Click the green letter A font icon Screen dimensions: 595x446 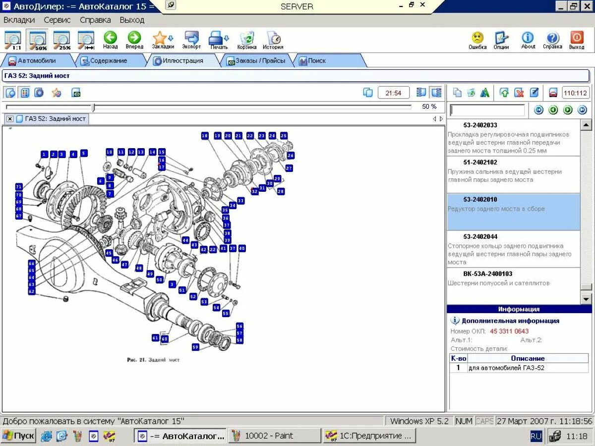[485, 93]
